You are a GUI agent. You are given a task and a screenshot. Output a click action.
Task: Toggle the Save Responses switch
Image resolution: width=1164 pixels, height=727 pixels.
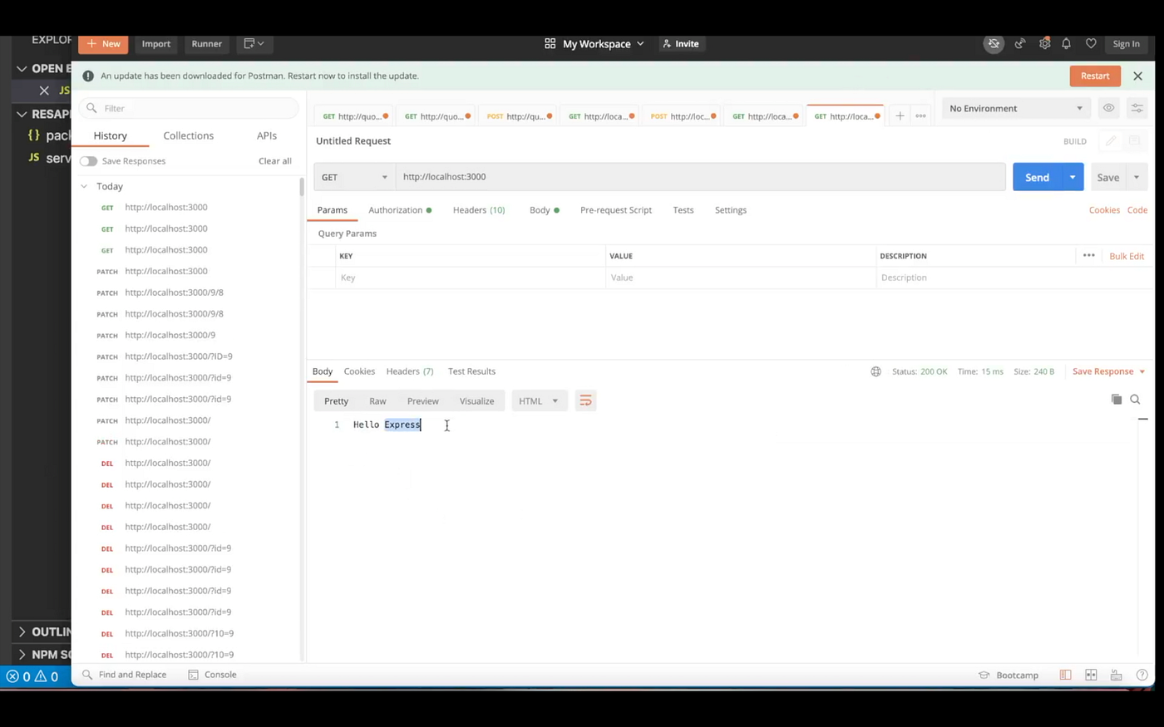tap(88, 160)
